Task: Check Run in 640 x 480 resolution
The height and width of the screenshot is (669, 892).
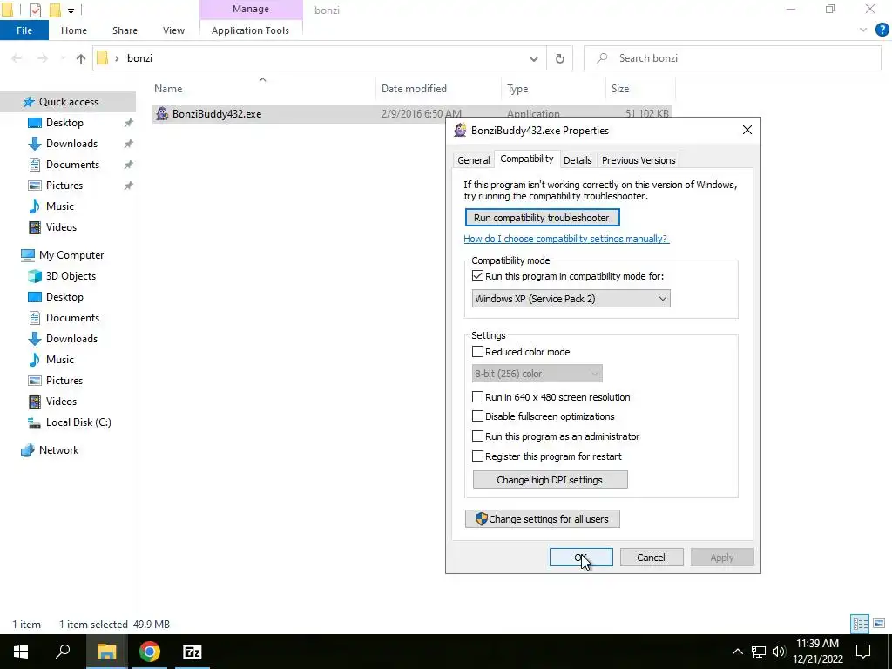Action: (478, 397)
